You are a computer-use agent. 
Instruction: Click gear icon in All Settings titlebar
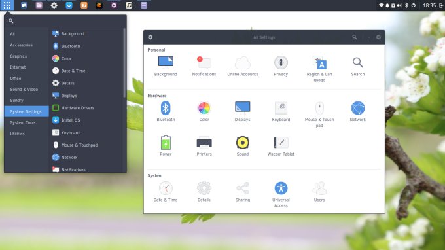pos(150,37)
